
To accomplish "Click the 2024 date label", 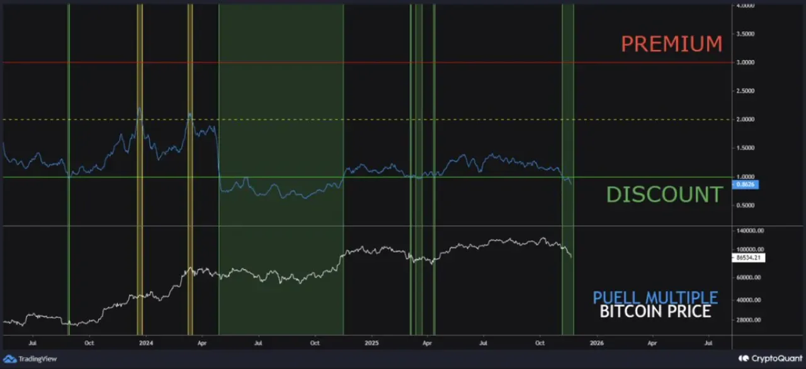I will coord(145,343).
